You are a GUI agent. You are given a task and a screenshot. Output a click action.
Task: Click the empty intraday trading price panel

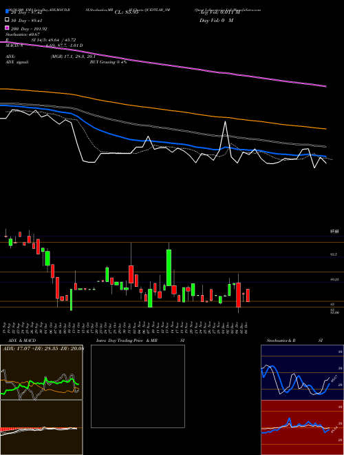[138, 386]
